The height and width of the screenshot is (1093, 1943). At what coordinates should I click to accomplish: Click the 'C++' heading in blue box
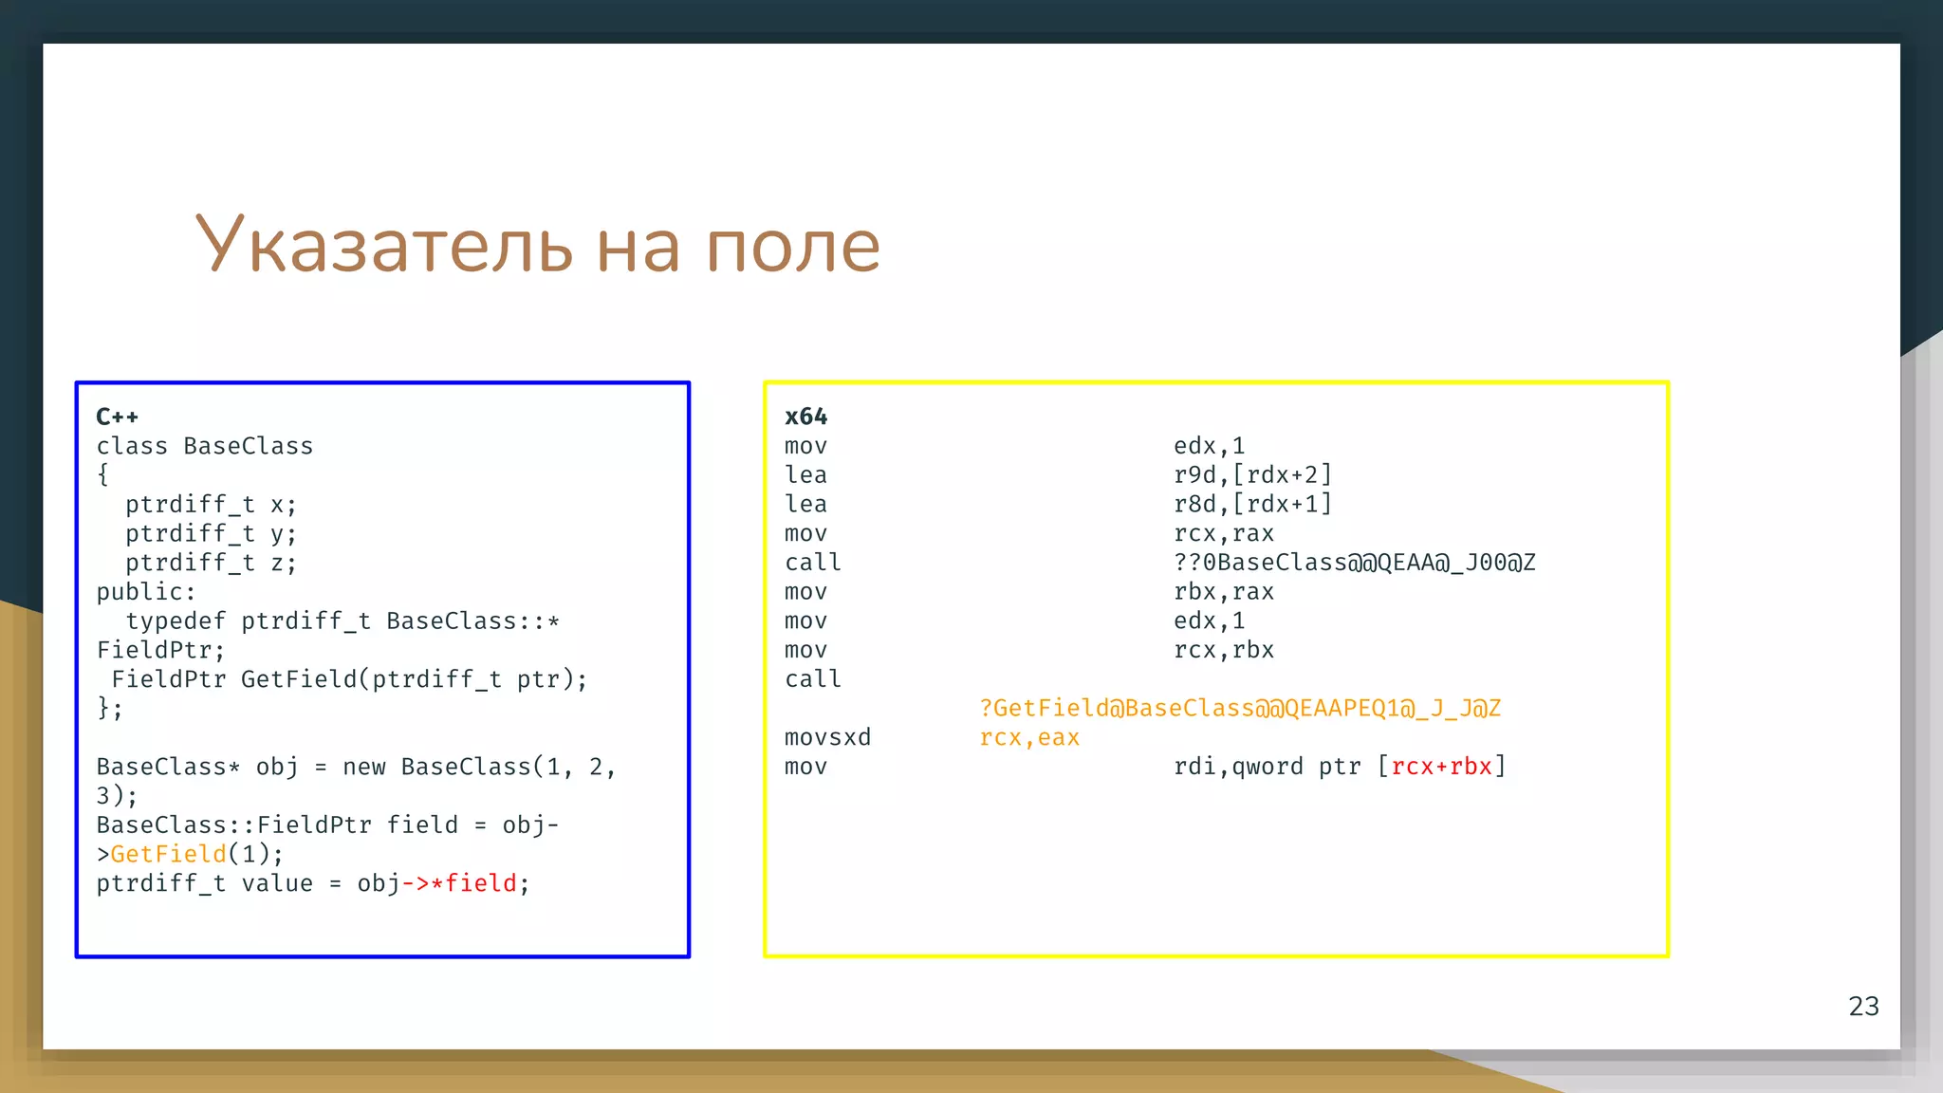(118, 417)
